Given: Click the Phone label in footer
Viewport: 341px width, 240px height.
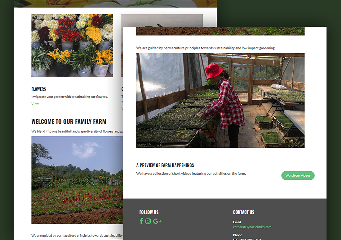Looking at the screenshot, I should pos(237,235).
